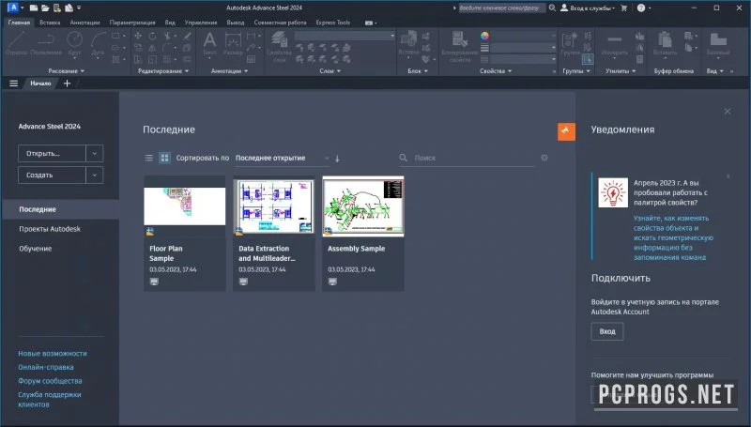Toggle sort direction arrow
751x427 pixels.
point(337,158)
